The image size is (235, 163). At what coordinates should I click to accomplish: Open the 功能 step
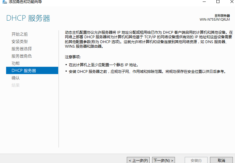(x=16, y=63)
